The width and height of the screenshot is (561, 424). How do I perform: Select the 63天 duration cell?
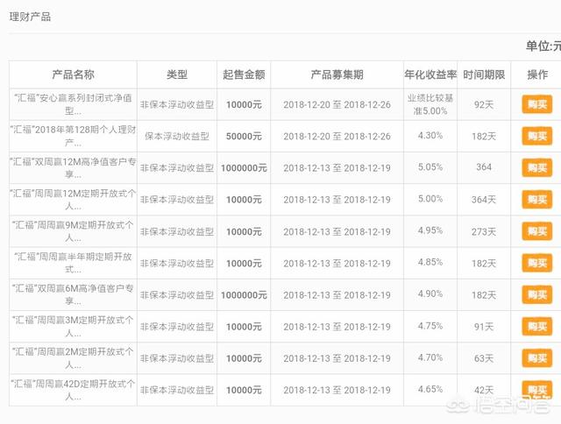484,358
